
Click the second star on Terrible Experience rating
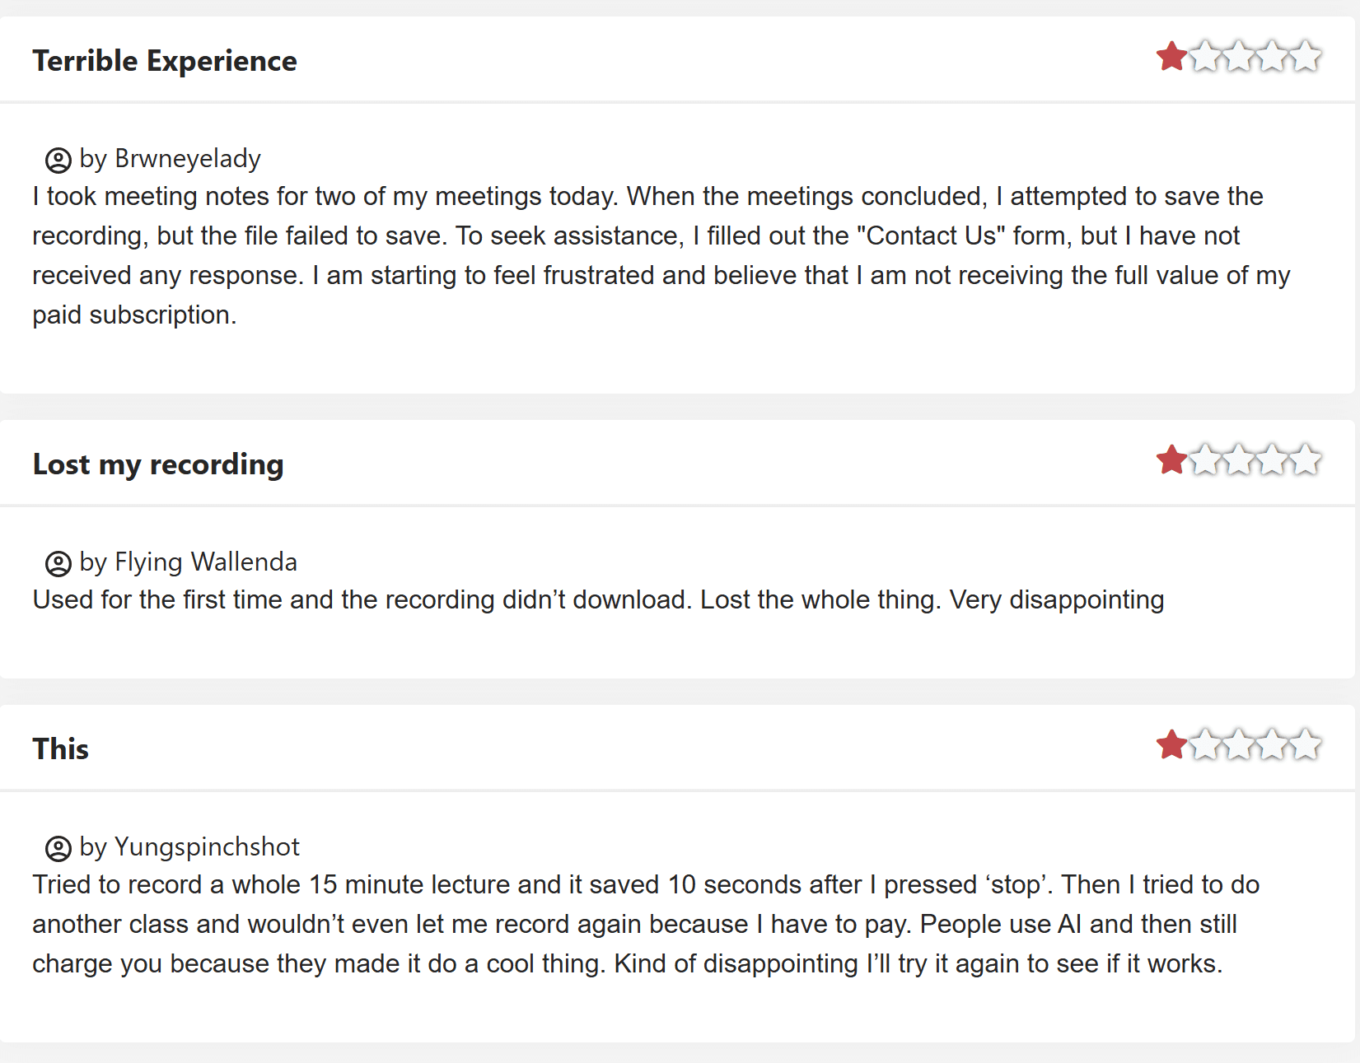tap(1205, 57)
